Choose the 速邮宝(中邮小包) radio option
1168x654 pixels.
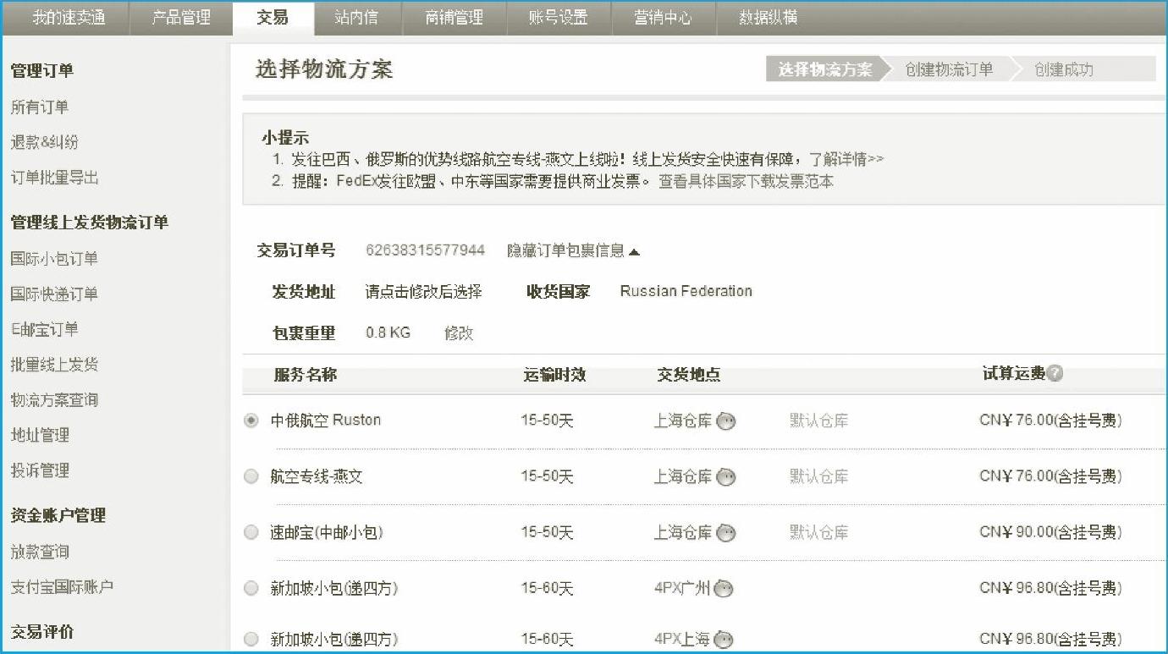point(251,532)
